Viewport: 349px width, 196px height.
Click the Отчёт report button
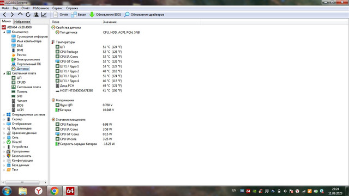[x=61, y=15]
